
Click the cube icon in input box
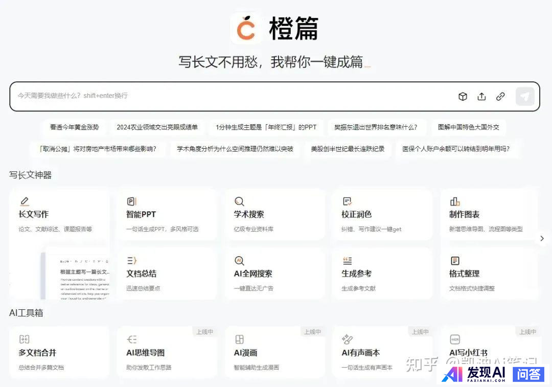point(463,97)
